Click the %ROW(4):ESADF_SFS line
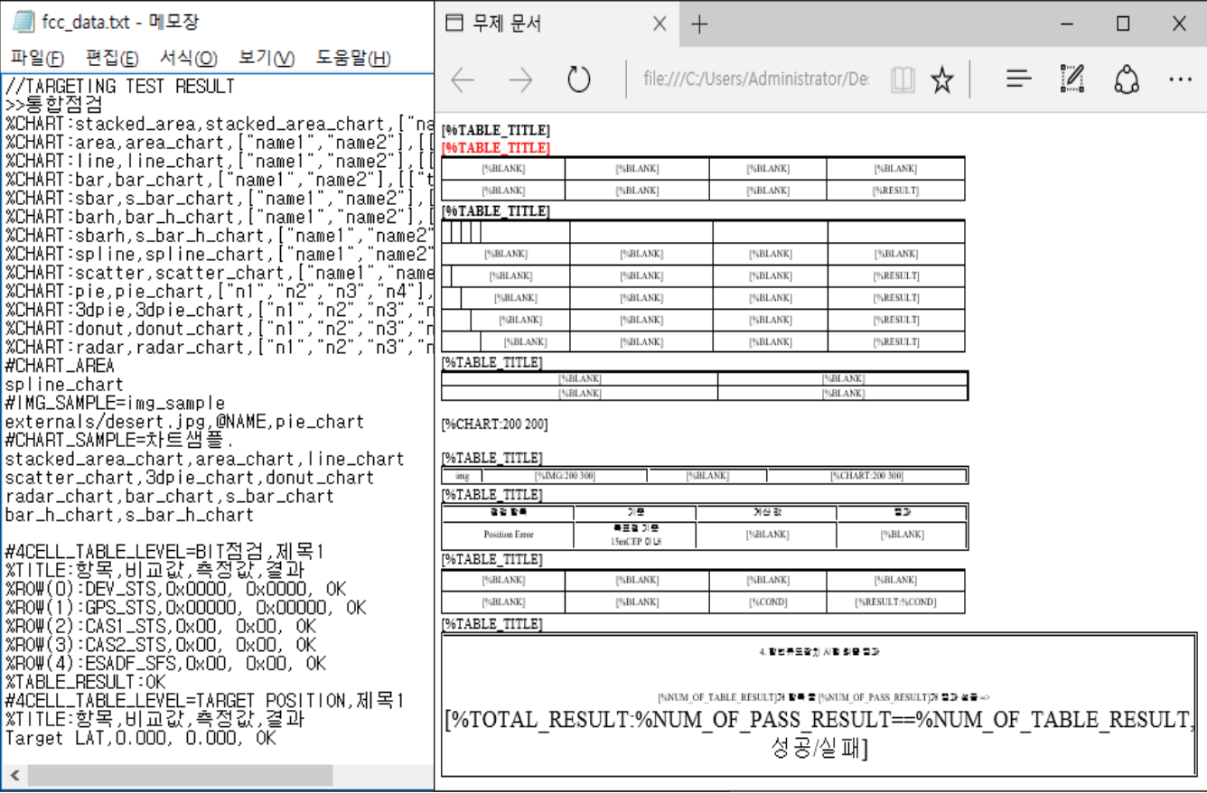 (x=165, y=664)
